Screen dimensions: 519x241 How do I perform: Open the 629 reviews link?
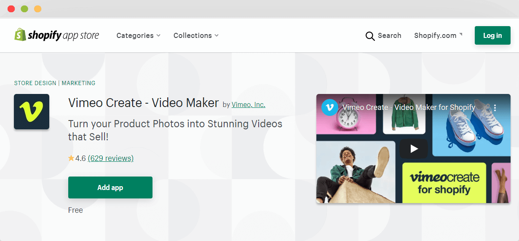(x=111, y=158)
